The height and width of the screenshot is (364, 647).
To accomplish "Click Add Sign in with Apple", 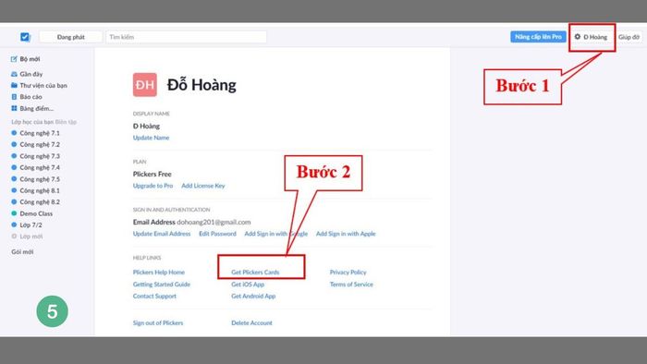I will 346,234.
